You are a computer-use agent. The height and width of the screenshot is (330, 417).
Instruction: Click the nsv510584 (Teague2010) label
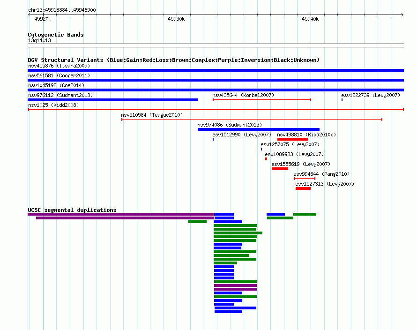pos(152,115)
